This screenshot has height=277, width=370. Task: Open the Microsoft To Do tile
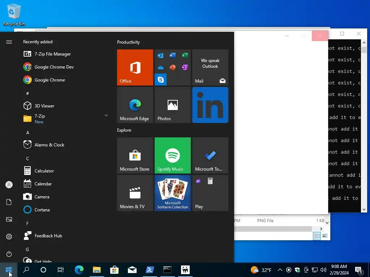(210, 155)
